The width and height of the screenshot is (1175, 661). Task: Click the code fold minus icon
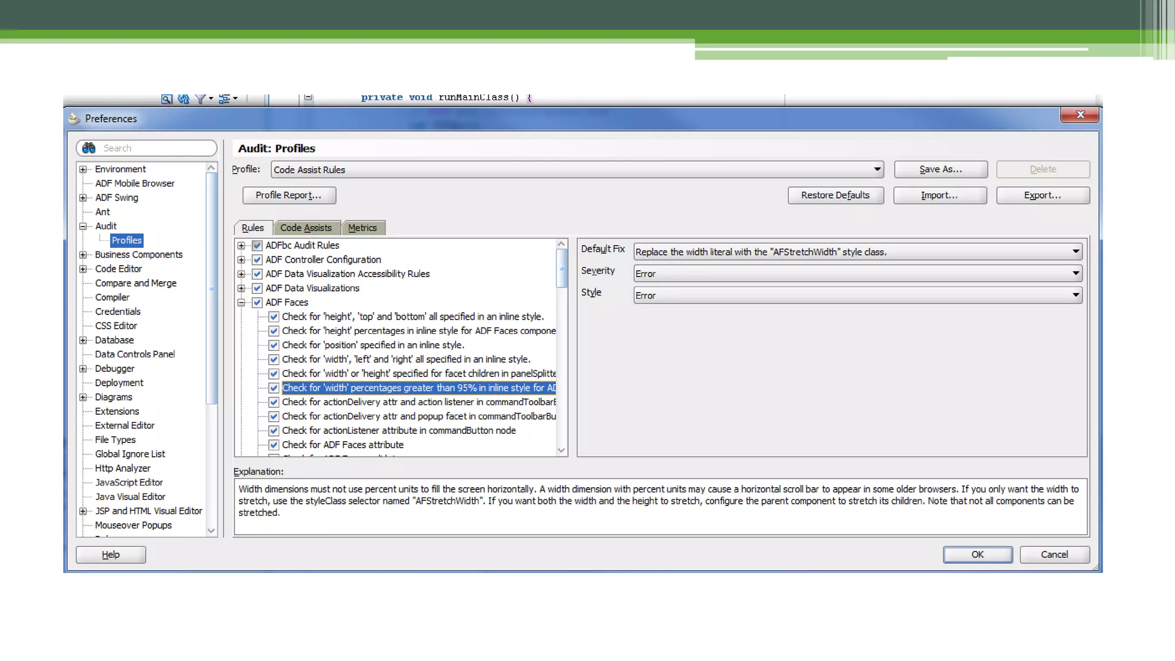[x=309, y=98]
